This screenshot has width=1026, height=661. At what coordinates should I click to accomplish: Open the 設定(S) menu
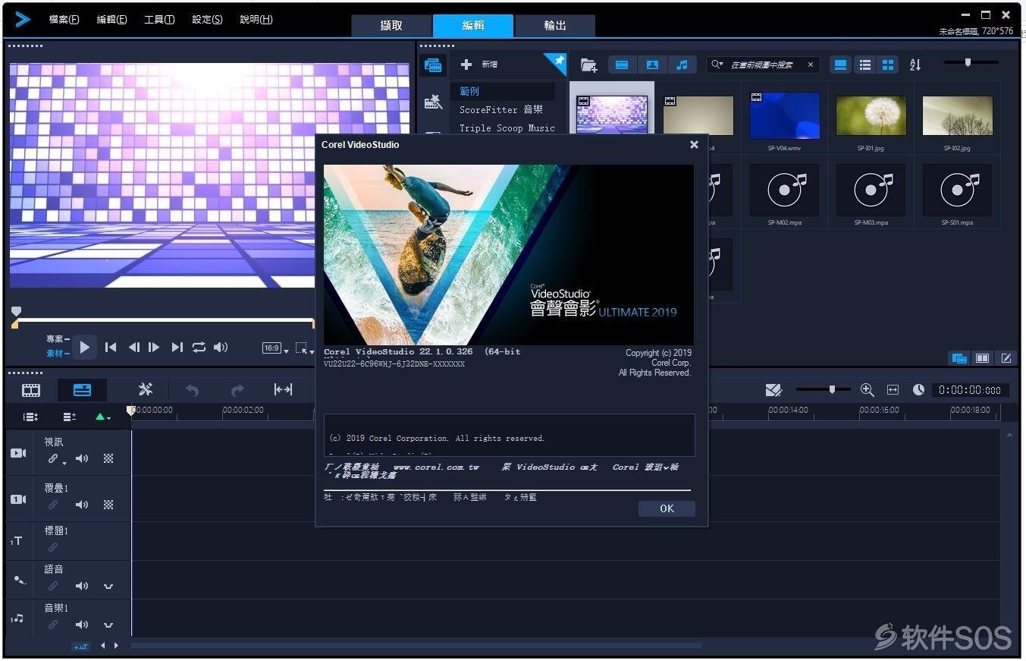pyautogui.click(x=207, y=20)
